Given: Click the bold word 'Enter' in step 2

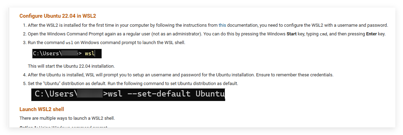Looking at the screenshot, I should pos(371,34).
